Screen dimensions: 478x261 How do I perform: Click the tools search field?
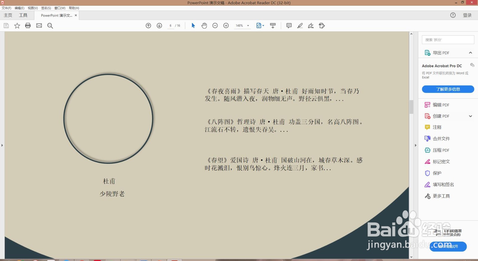448,40
